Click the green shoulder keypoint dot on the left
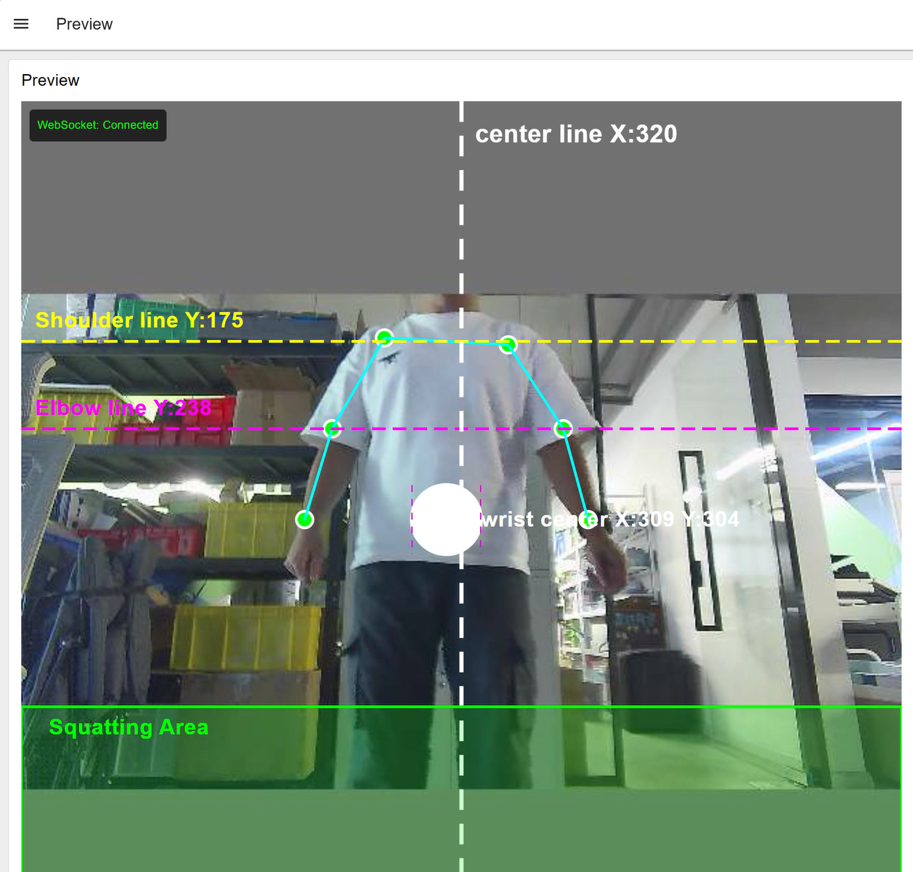Image resolution: width=913 pixels, height=872 pixels. point(384,338)
